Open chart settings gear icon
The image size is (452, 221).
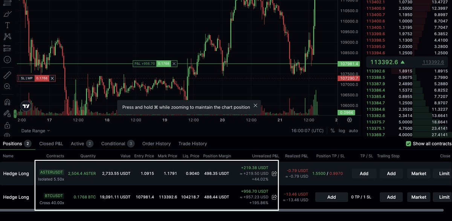tap(350, 120)
